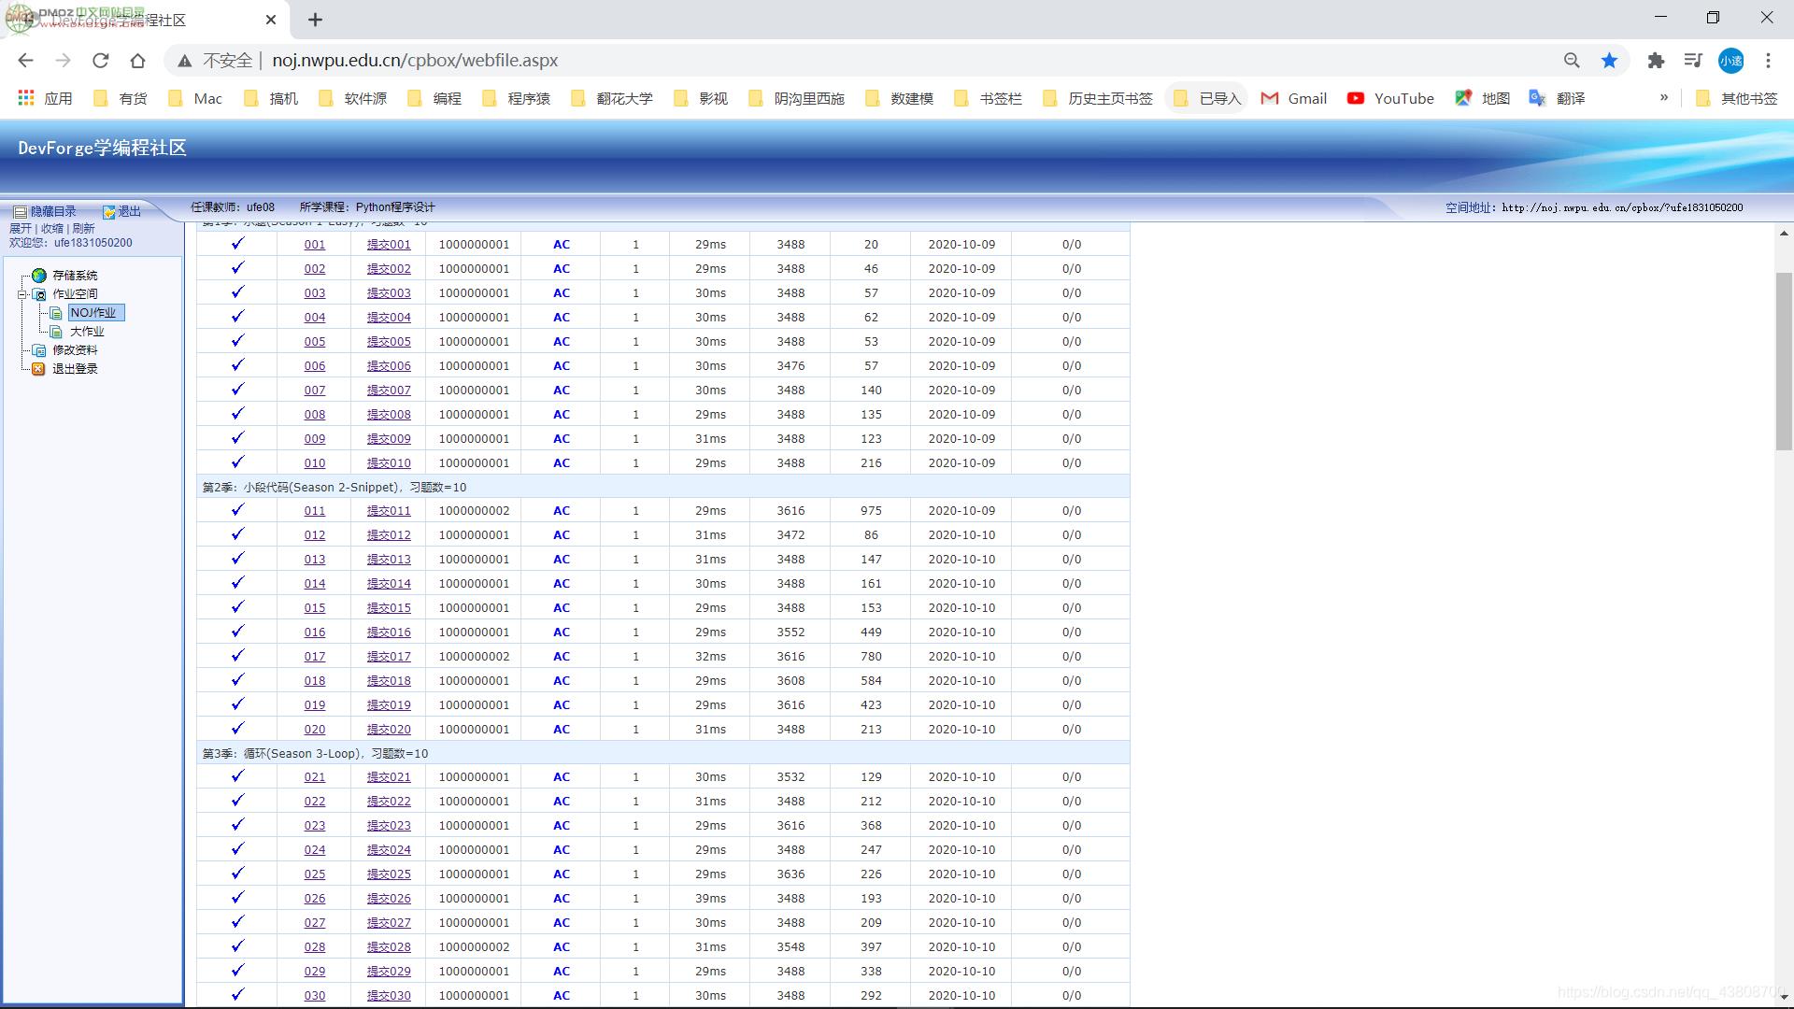Viewport: 1794px width, 1009px height.
Task: Open the zoom magnifier icon in address bar
Action: pos(1572,61)
